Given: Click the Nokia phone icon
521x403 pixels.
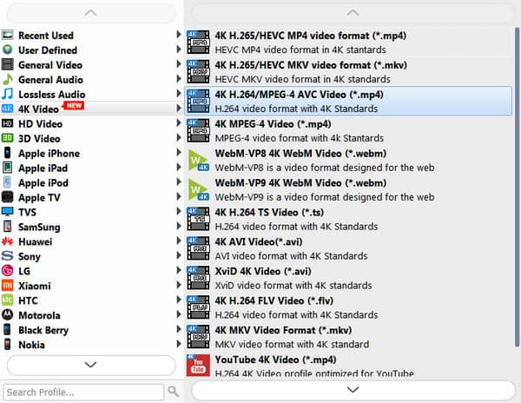Looking at the screenshot, I should pyautogui.click(x=7, y=344).
